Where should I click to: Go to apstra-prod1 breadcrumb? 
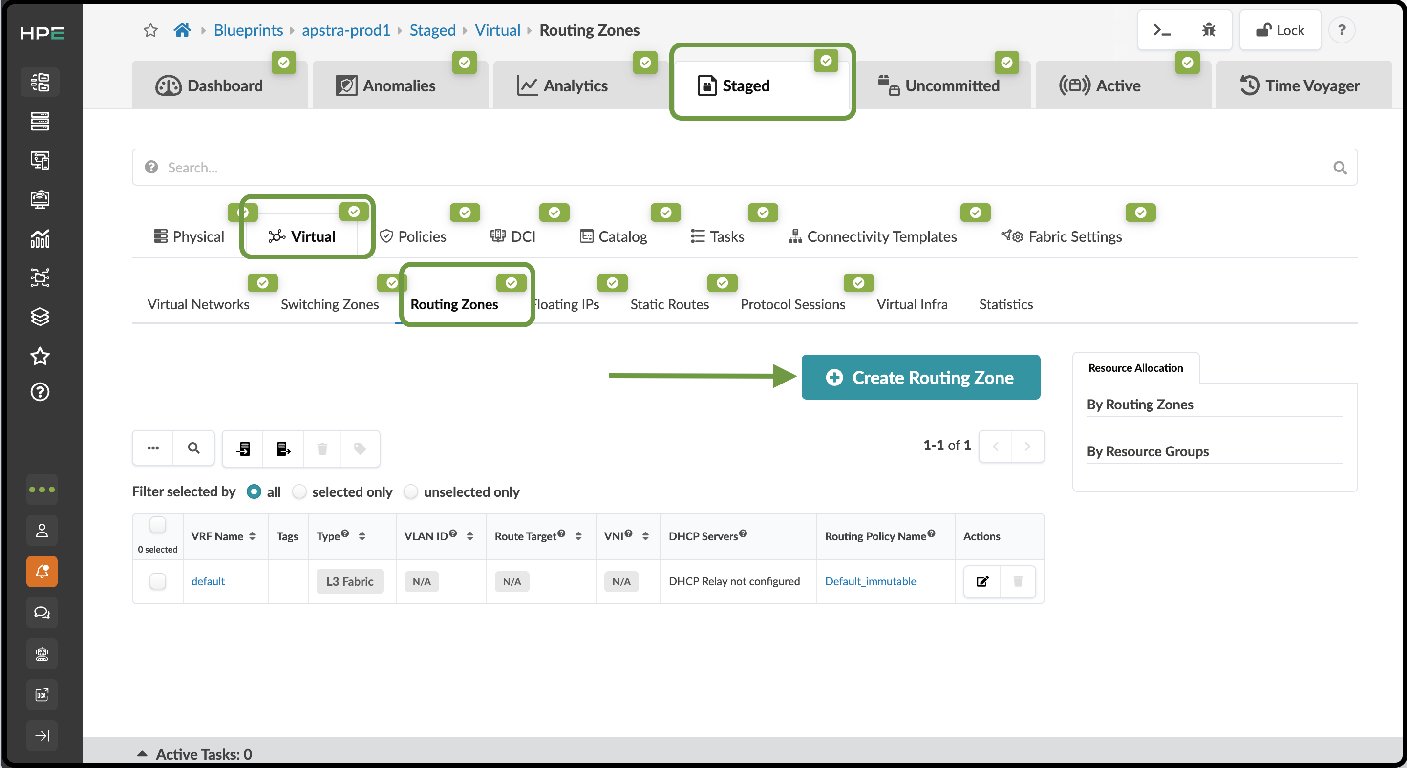tap(346, 30)
